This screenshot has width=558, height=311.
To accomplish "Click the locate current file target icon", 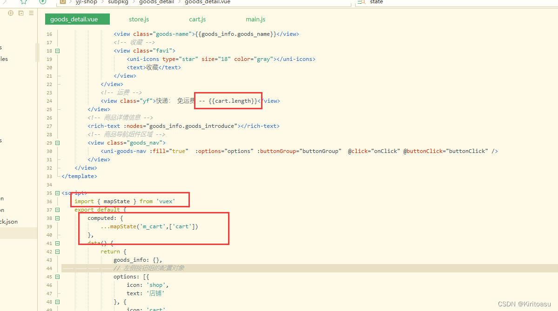I will tap(11, 13).
